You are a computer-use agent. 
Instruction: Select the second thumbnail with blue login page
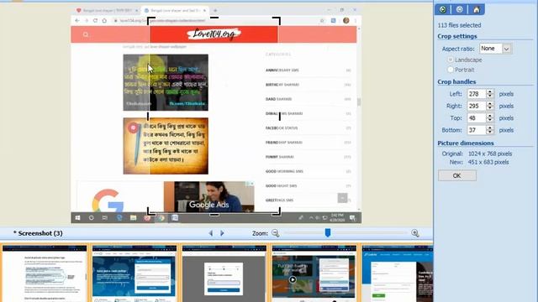tap(134, 273)
